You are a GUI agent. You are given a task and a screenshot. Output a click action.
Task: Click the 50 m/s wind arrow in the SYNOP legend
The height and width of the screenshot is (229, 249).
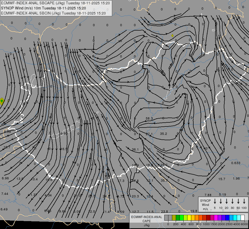tap(238, 201)
